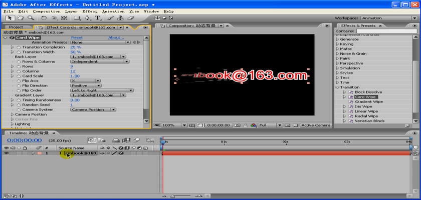Expand the Lighting group

13,124
